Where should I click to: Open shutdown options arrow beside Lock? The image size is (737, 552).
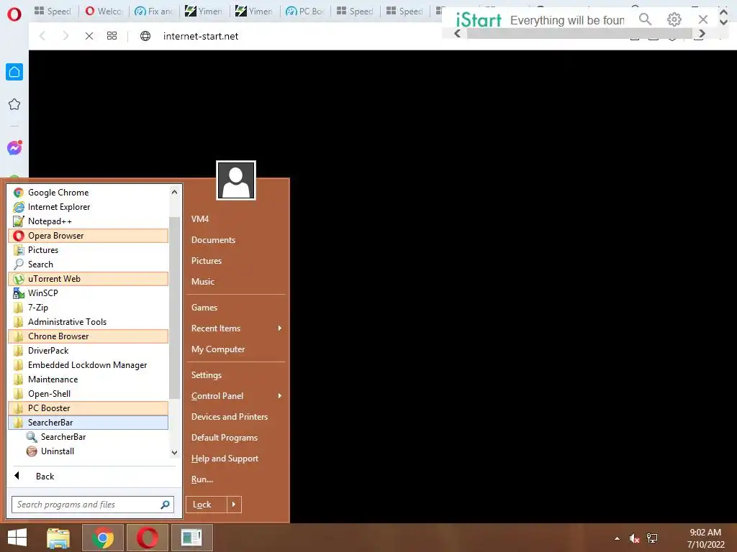click(x=234, y=505)
